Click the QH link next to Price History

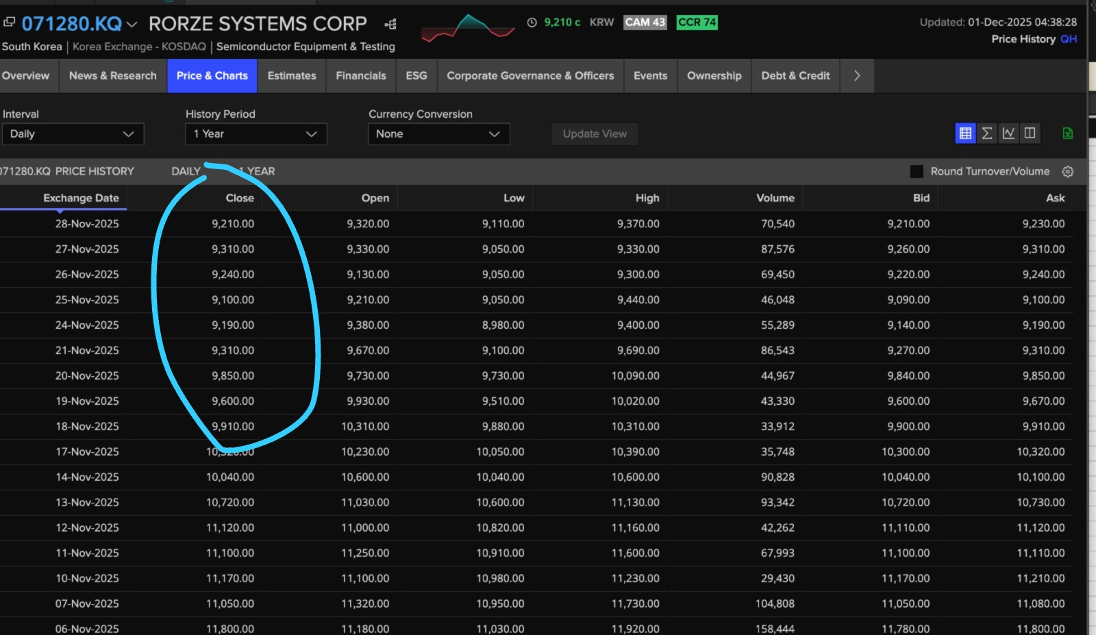(x=1069, y=39)
